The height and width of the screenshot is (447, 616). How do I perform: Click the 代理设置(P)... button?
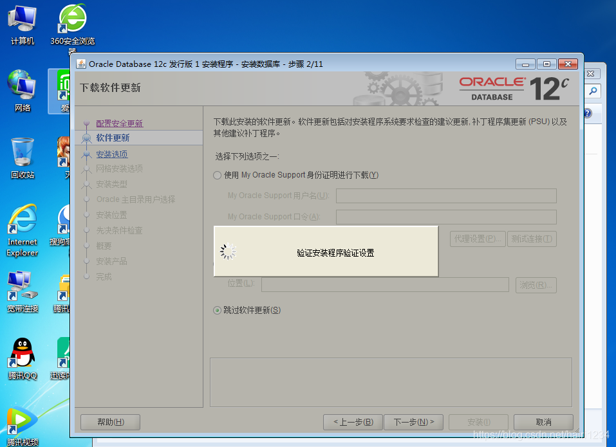[478, 239]
